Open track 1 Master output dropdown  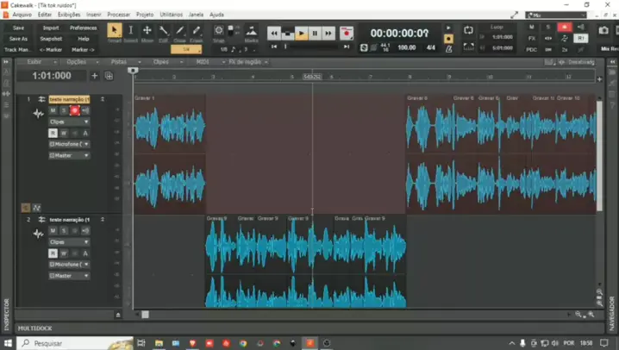coord(69,155)
